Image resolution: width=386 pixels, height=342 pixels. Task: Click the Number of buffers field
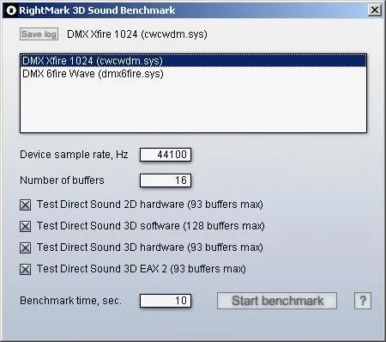tap(166, 180)
